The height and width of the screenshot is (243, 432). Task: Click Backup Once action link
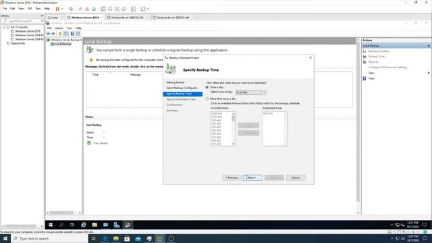point(377,57)
